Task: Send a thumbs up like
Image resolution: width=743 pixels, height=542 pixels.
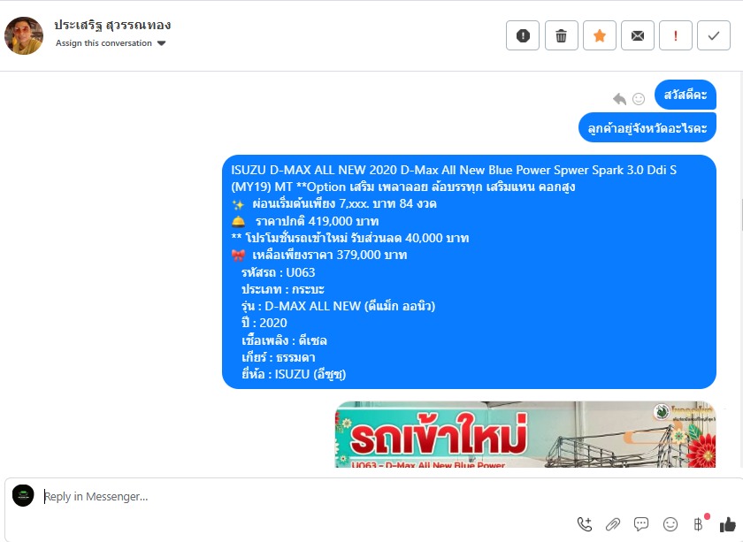Action: (727, 524)
